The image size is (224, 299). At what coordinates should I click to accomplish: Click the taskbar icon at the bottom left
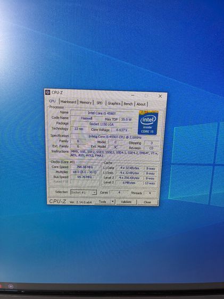pos(11,286)
